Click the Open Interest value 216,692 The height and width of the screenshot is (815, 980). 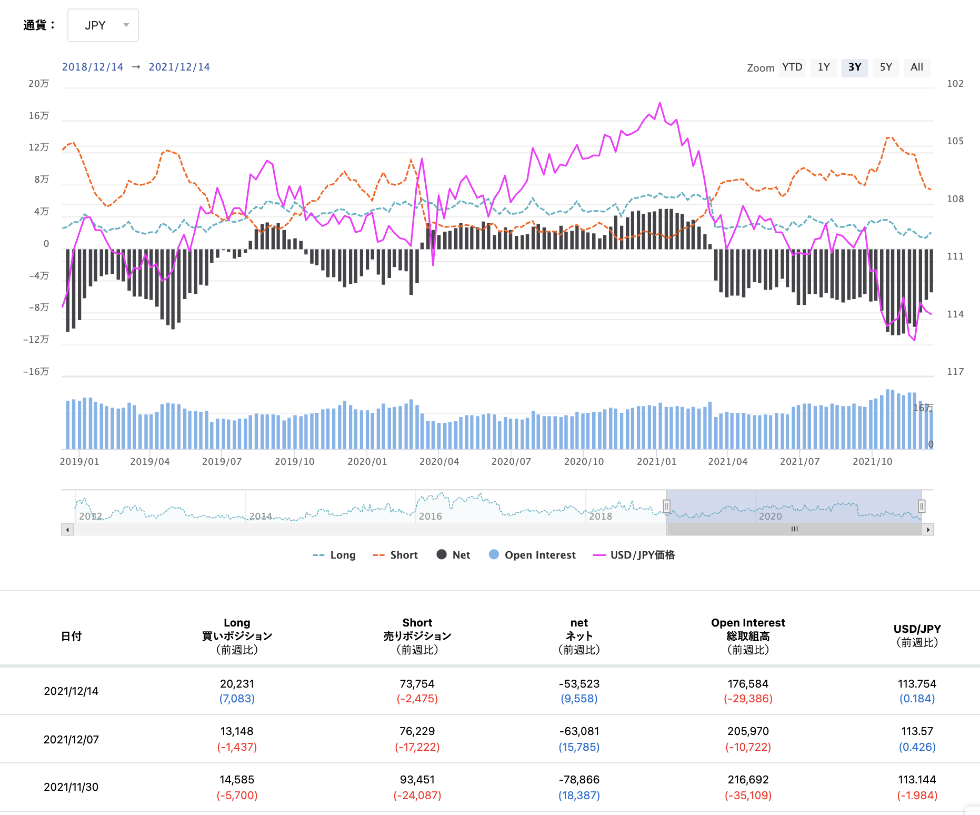(x=748, y=780)
